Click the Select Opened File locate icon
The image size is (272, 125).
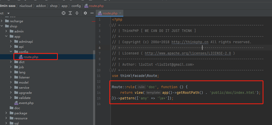coord(64,13)
